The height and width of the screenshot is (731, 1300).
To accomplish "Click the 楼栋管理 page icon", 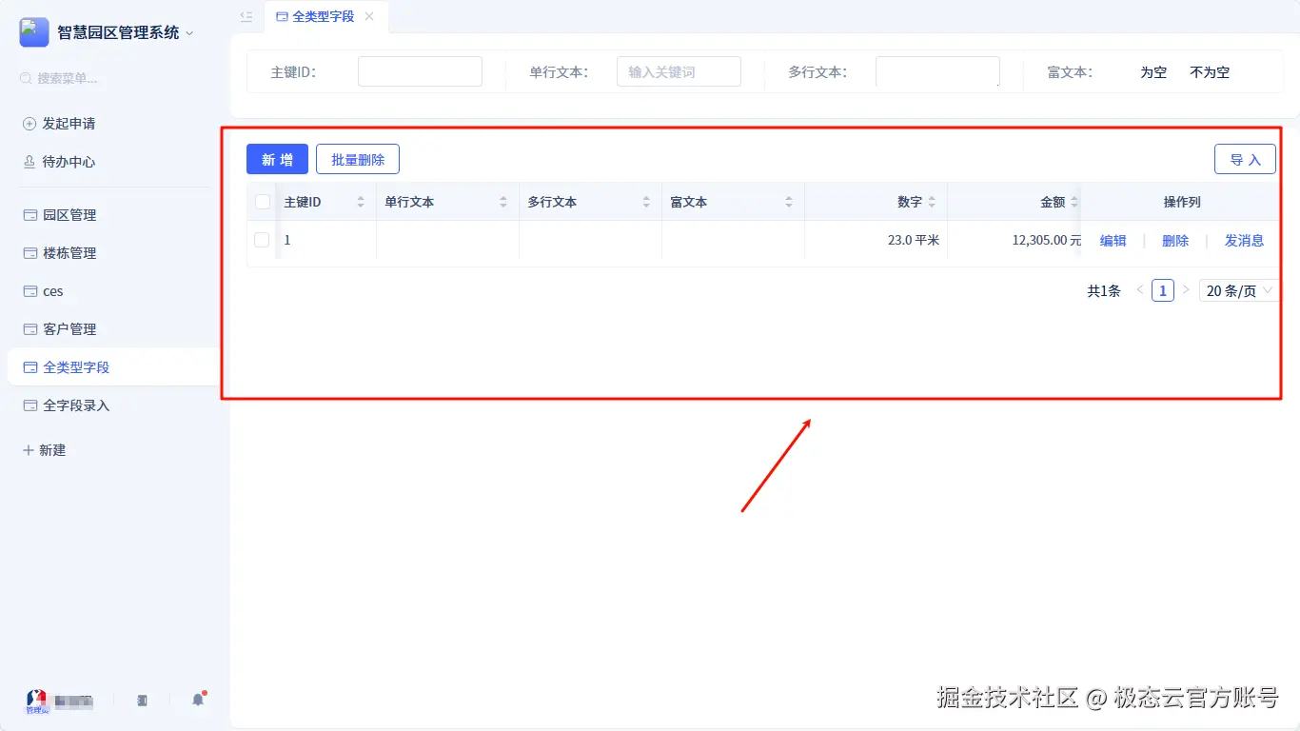I will pyautogui.click(x=30, y=253).
